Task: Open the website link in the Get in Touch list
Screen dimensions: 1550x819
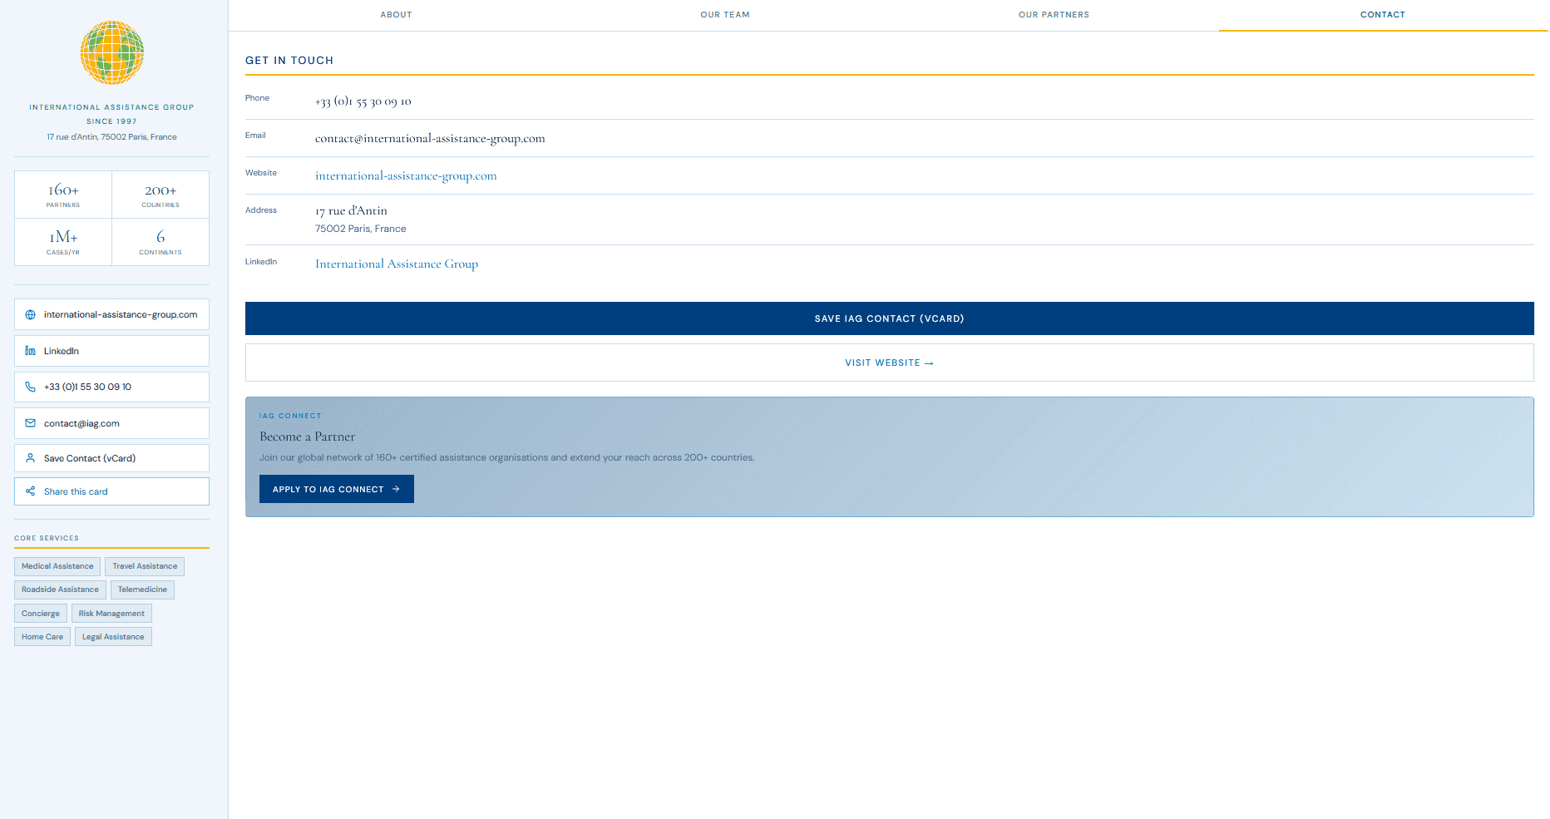Action: coord(406,175)
